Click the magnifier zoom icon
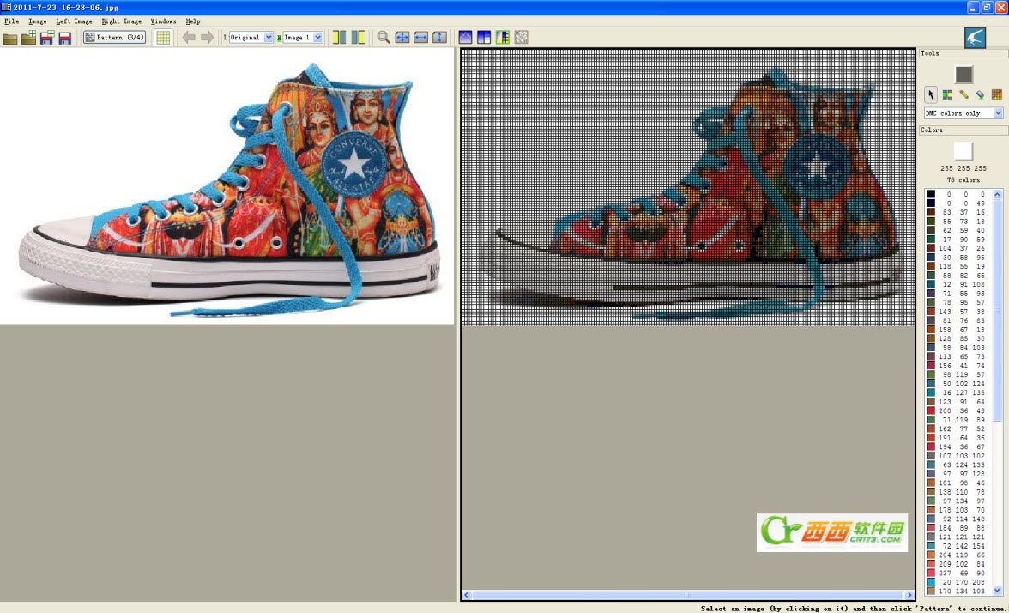 pos(384,38)
